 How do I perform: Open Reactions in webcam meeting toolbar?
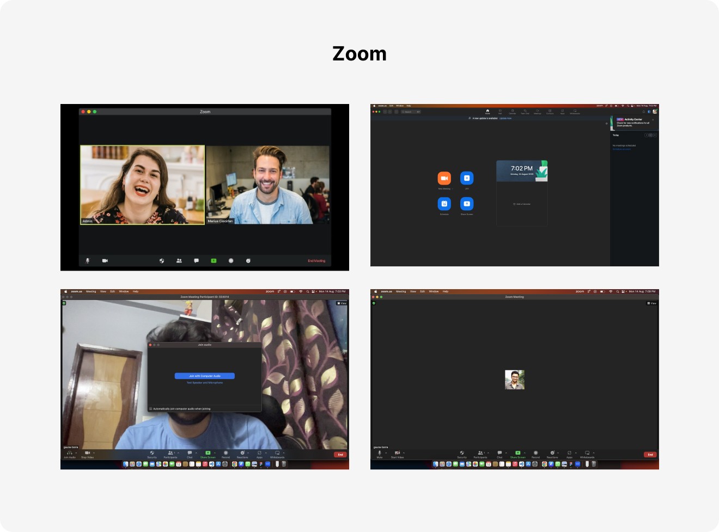[242, 454]
